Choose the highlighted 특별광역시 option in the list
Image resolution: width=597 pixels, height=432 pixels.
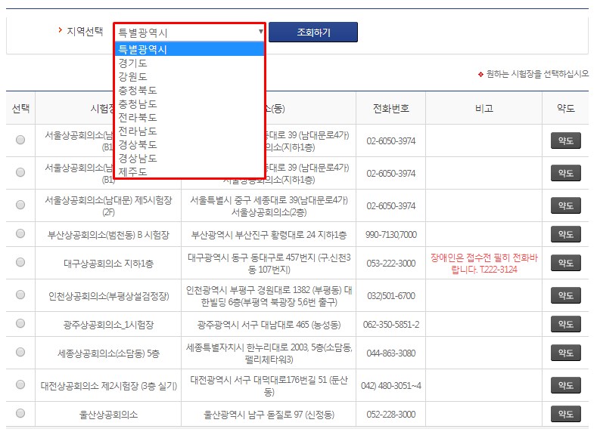coord(190,49)
